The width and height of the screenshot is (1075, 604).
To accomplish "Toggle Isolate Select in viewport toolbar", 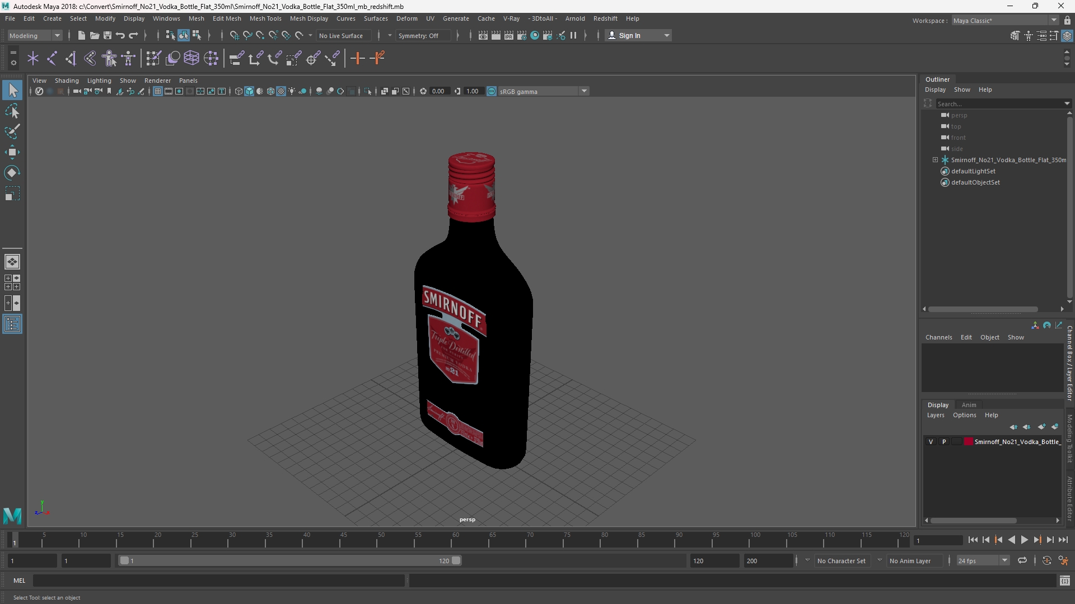I will tap(368, 91).
